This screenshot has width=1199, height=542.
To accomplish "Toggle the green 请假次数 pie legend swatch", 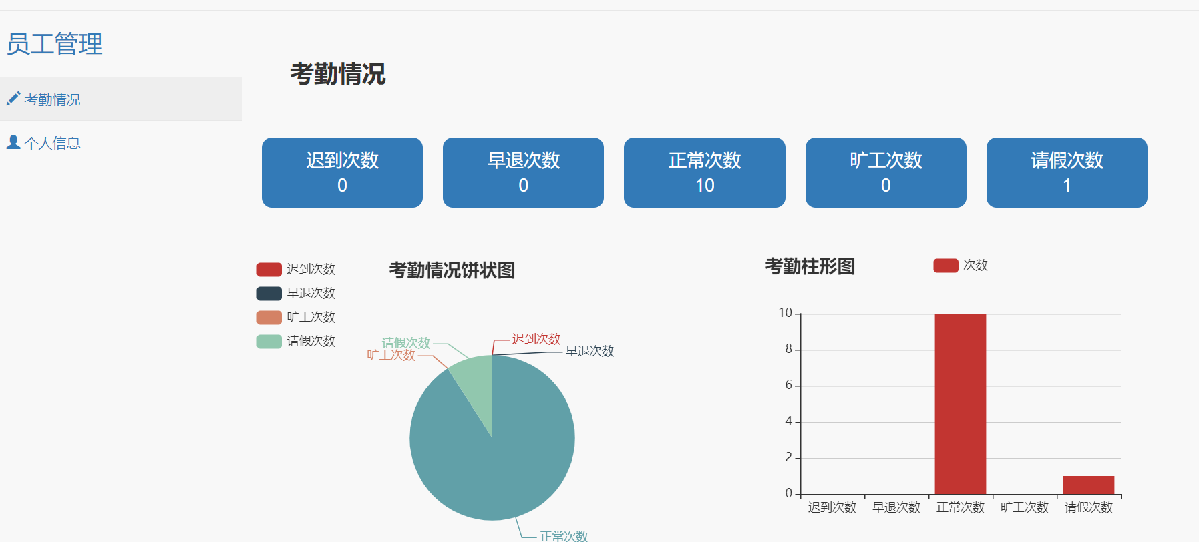I will 269,341.
